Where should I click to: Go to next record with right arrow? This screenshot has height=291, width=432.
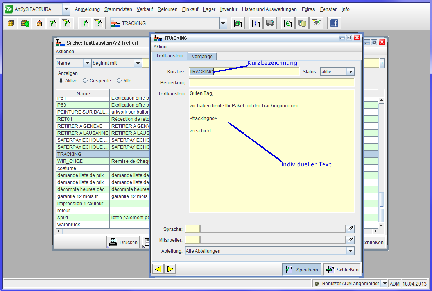tap(170, 269)
